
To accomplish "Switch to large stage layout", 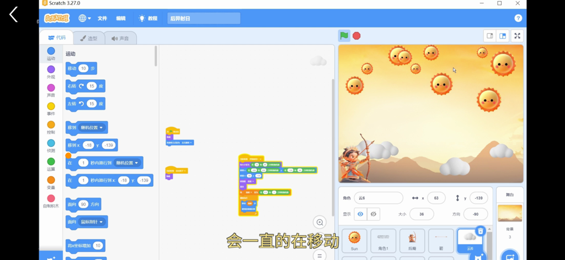I will [503, 36].
